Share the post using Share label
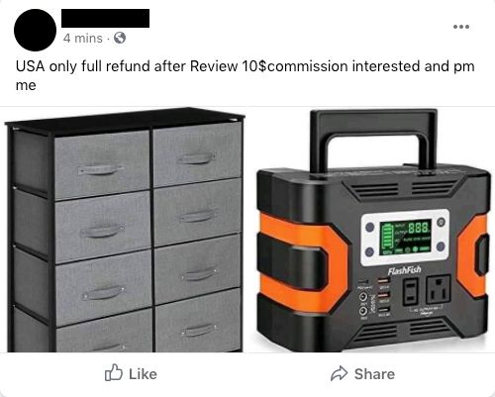Screen dimensions: 495x397 (x=374, y=374)
